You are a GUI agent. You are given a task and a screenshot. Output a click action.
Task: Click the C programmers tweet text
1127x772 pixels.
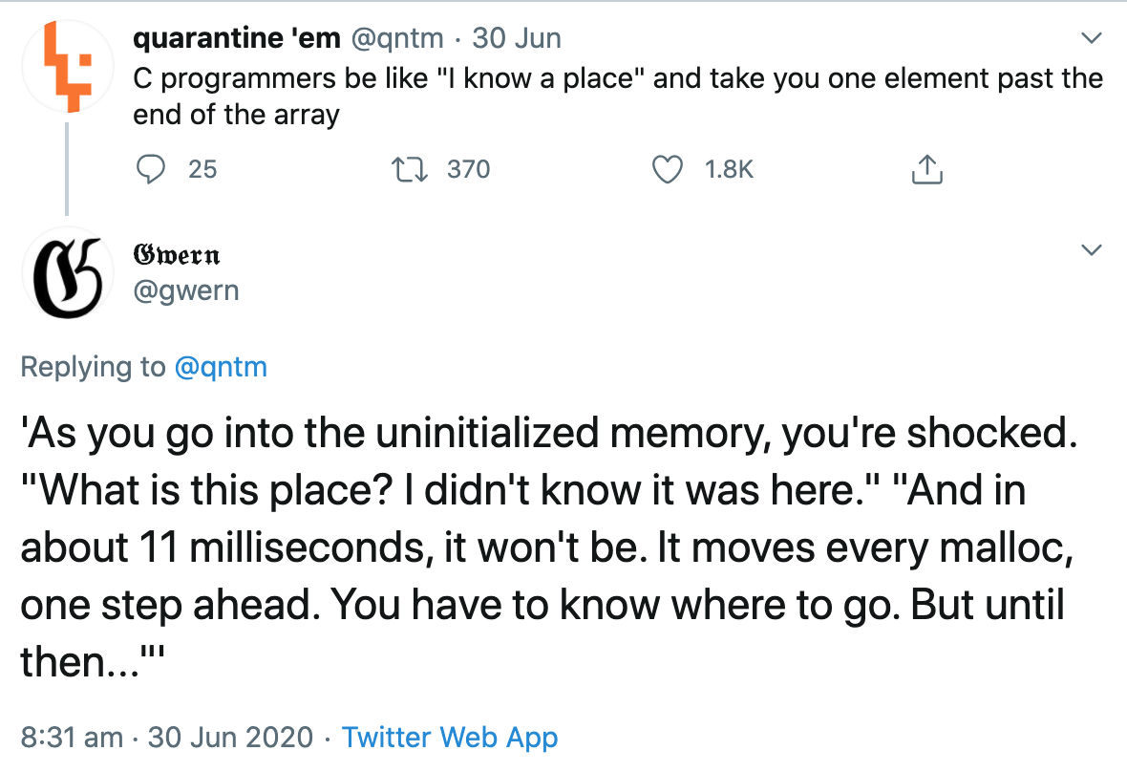[x=617, y=96]
